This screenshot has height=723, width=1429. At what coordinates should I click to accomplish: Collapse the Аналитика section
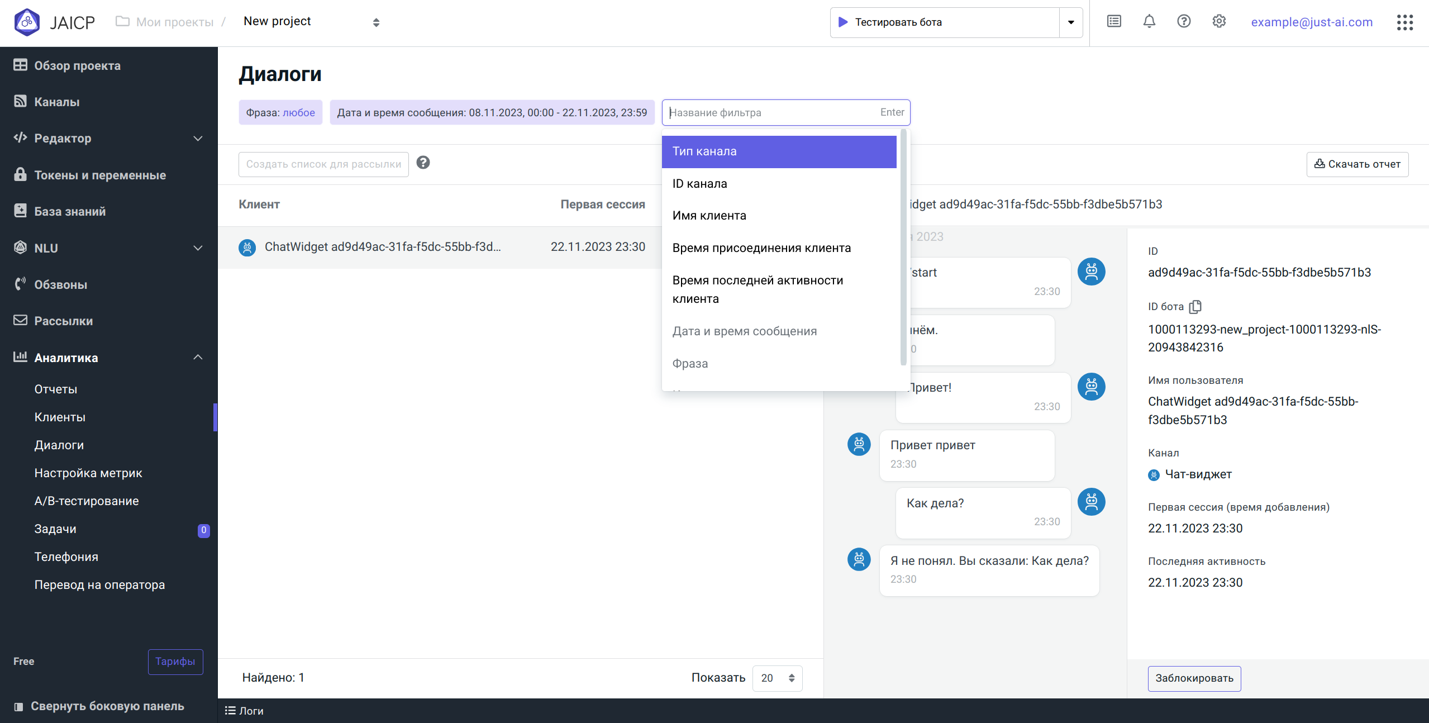pos(198,358)
